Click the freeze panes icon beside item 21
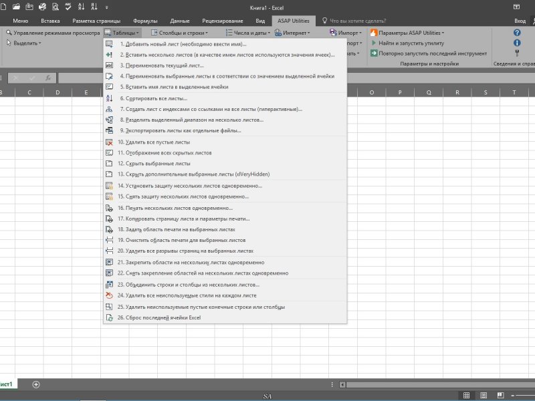 [x=109, y=262]
